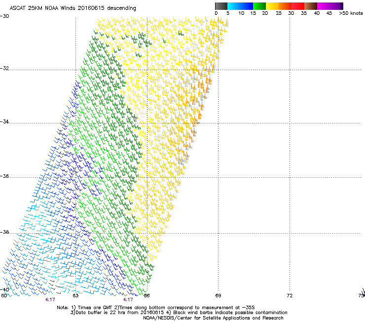Click the '40' legend scale label
This screenshot has width=365, height=321.
coord(317,13)
